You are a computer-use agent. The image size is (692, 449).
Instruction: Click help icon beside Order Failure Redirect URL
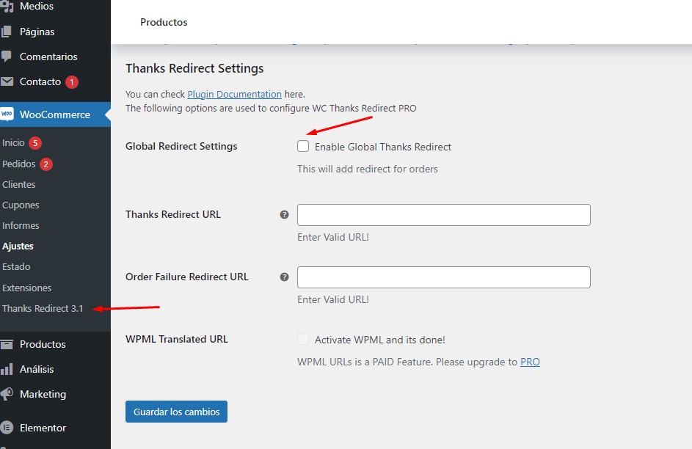284,277
